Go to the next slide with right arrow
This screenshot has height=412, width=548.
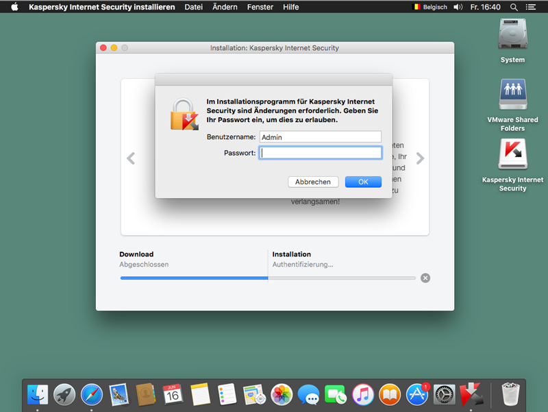point(420,158)
